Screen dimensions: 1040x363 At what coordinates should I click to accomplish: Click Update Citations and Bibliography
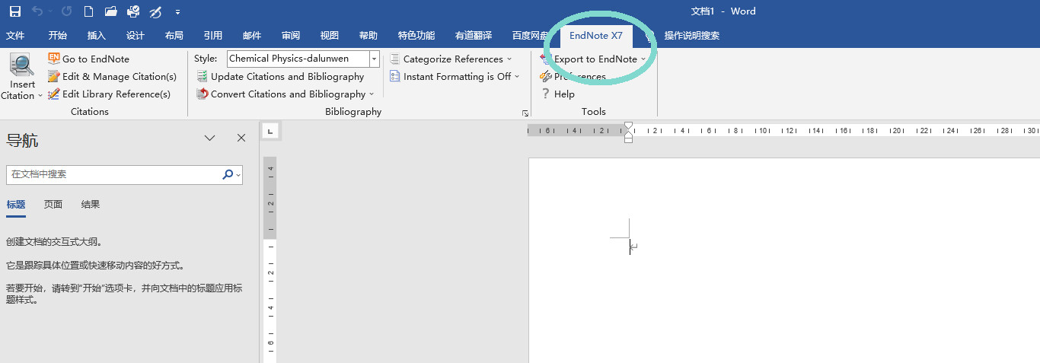pos(281,76)
